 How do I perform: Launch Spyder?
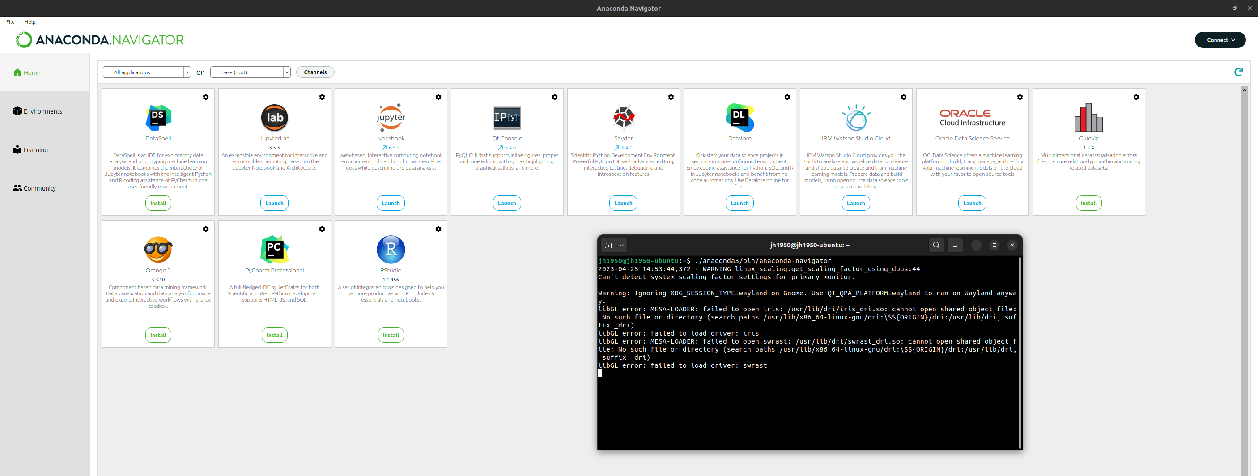pyautogui.click(x=623, y=203)
